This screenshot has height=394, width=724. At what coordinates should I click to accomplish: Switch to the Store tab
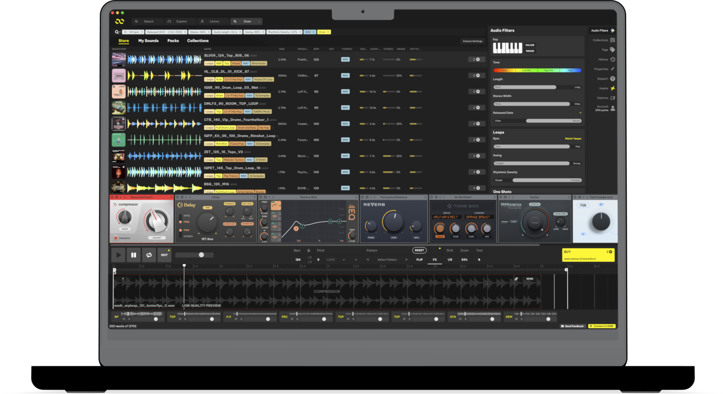(124, 41)
